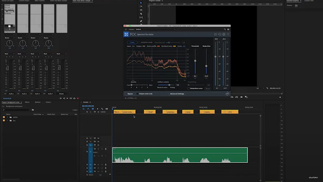The height and width of the screenshot is (182, 323).
Task: Switch to Effect Controls tab
Action: [40, 1]
